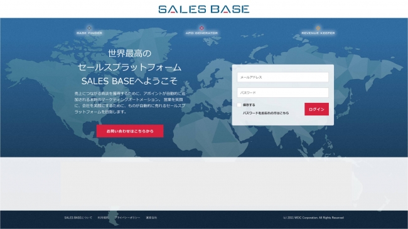The height and width of the screenshot is (229, 408).
Task: Click the SALES BASEへようこそ headline line
Action: click(129, 81)
